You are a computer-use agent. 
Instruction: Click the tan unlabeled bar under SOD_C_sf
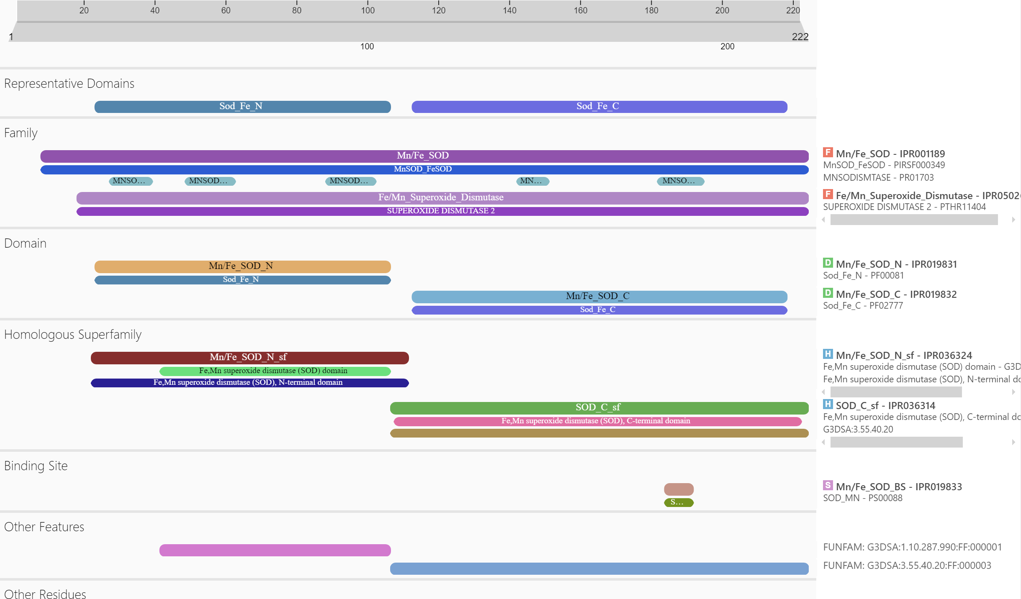(599, 433)
